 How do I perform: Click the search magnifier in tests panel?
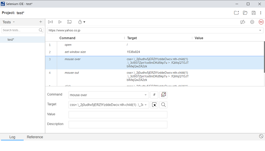41,30
